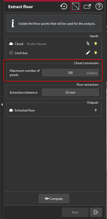Click the info icon in description box

[13, 23]
